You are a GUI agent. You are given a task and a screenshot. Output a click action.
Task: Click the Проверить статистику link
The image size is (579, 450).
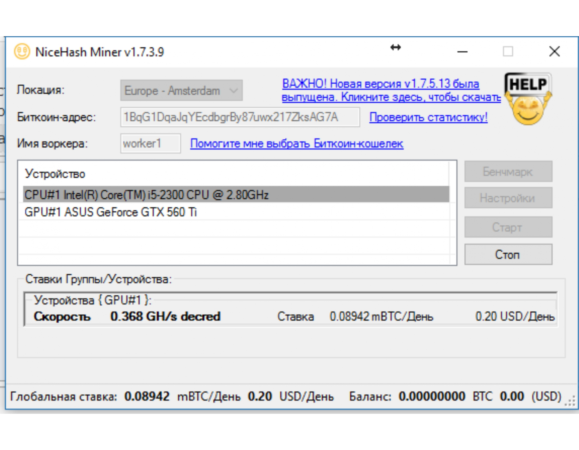coord(428,117)
